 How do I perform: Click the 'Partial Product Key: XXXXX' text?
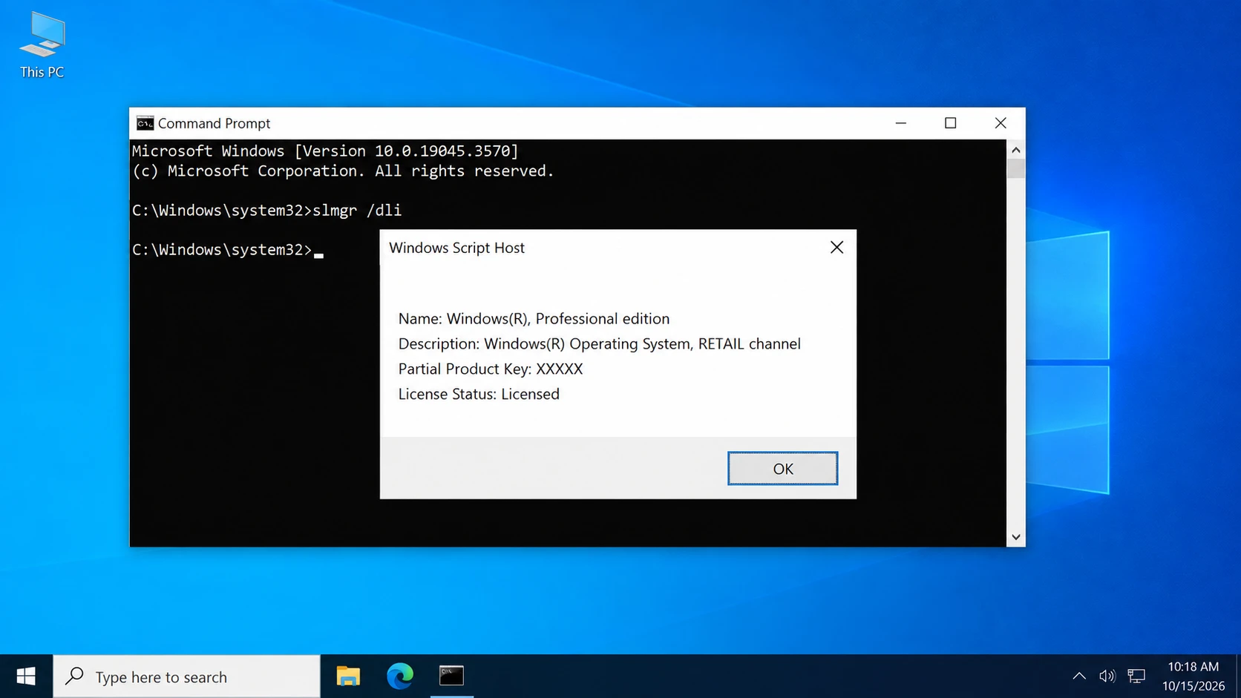click(491, 369)
